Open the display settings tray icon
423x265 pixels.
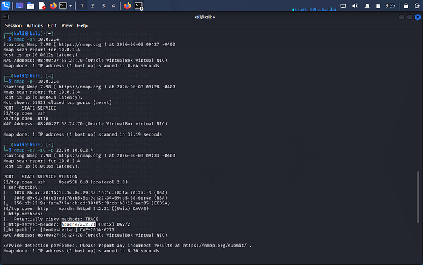[343, 5]
